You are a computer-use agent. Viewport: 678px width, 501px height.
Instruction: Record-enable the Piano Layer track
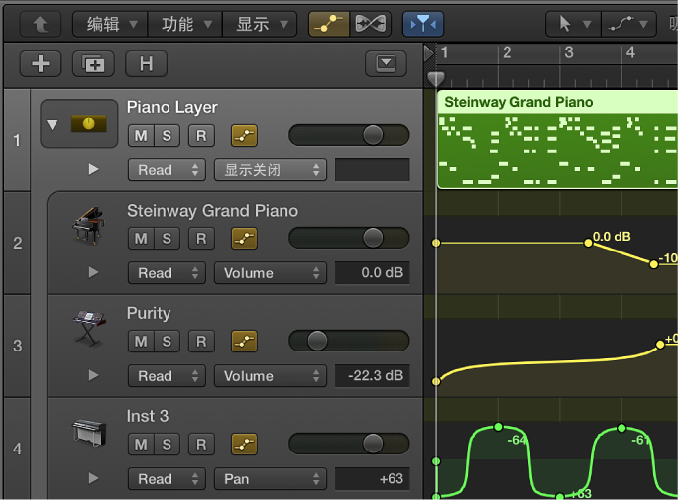click(x=201, y=136)
